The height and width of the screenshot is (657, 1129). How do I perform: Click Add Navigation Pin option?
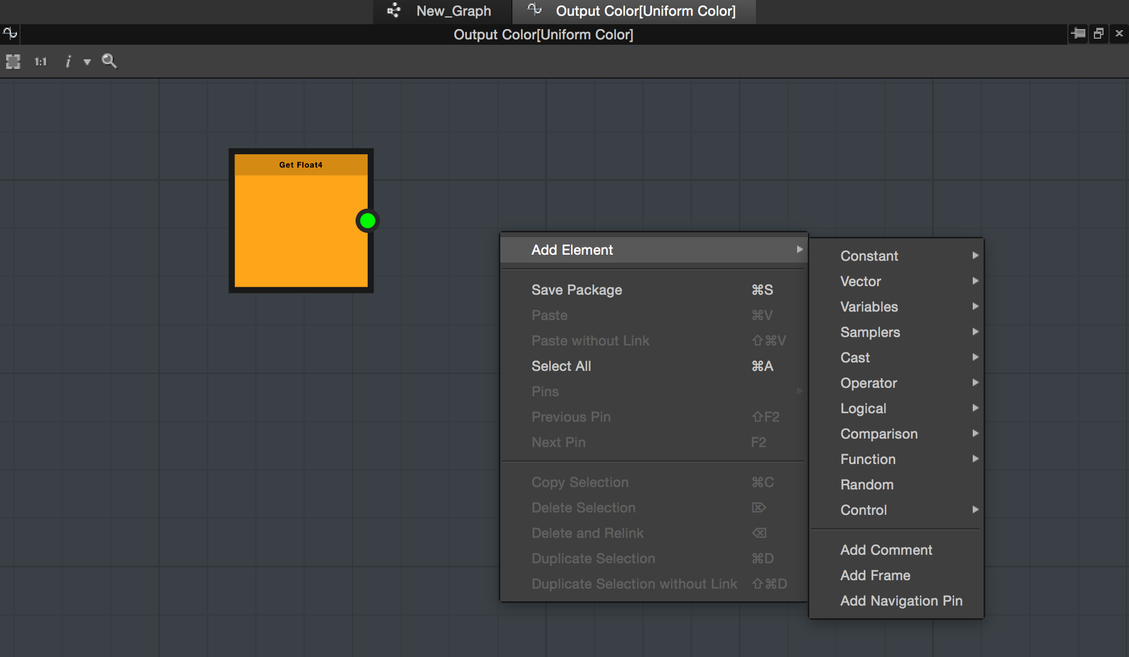[901, 601]
